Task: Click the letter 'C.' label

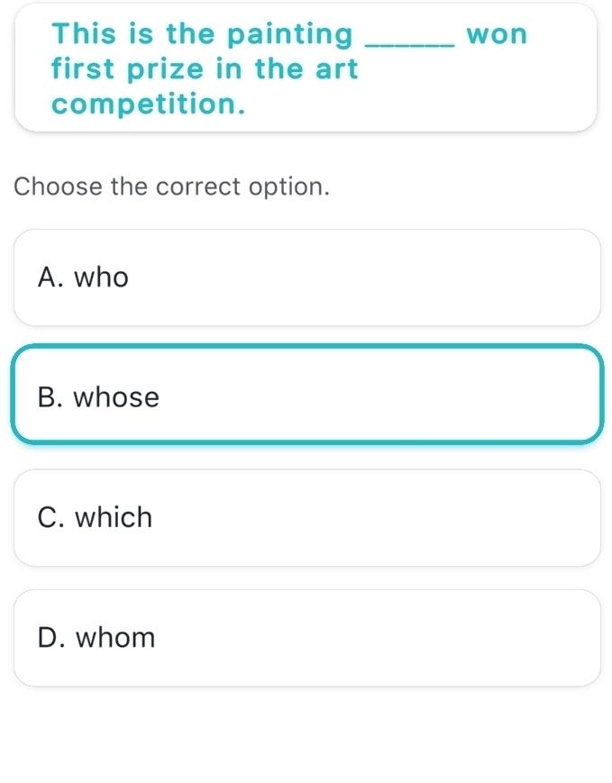Action: (x=51, y=517)
